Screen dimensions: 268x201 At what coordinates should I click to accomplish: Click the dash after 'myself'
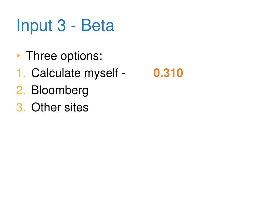point(124,74)
